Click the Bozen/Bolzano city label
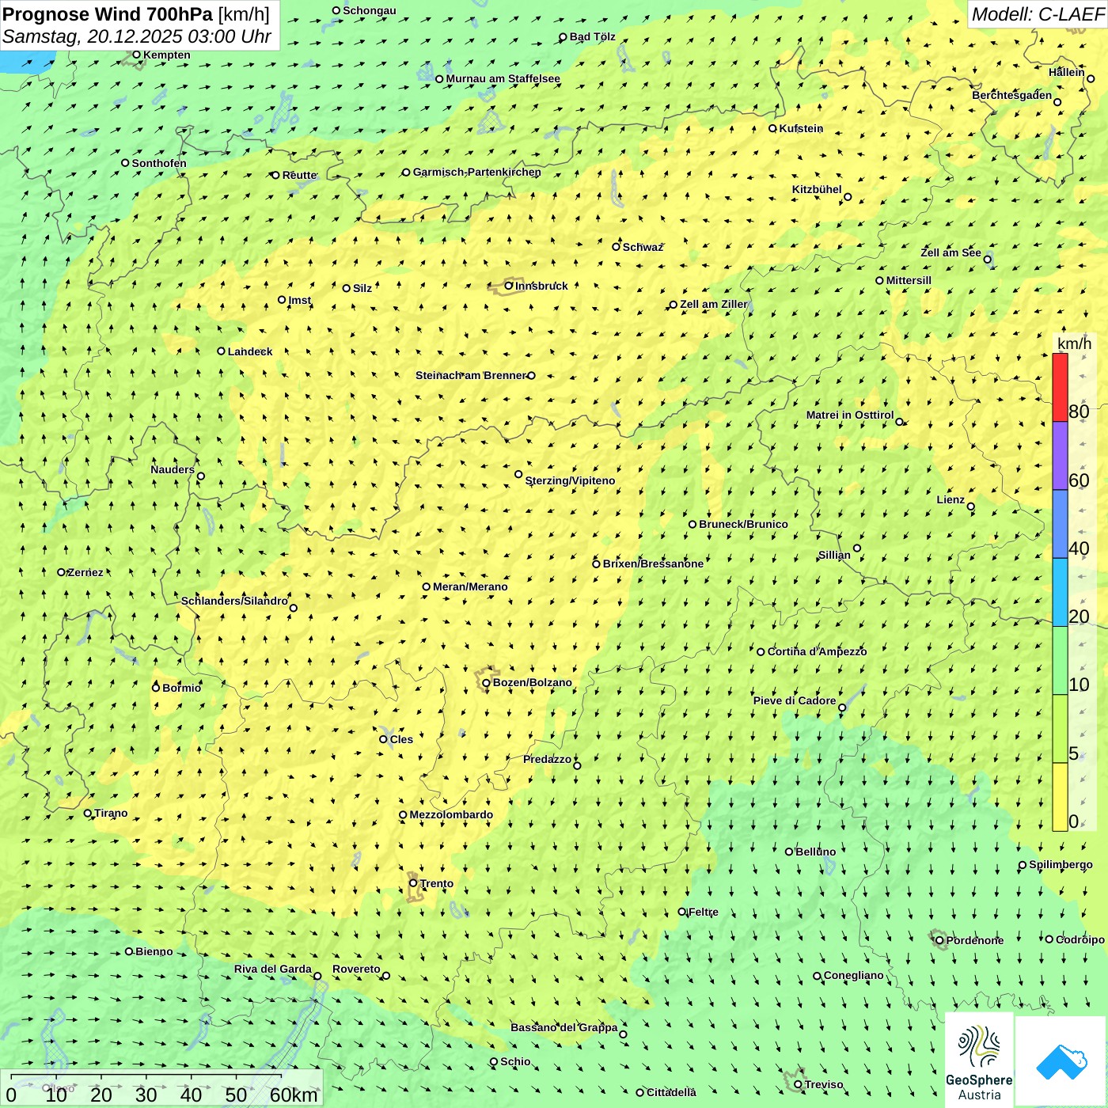 [x=532, y=682]
